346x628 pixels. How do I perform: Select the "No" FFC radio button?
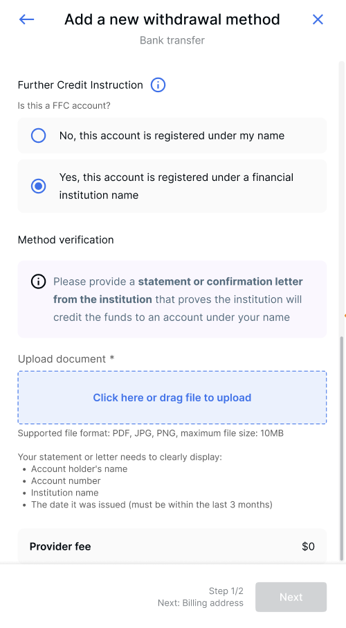(x=38, y=135)
